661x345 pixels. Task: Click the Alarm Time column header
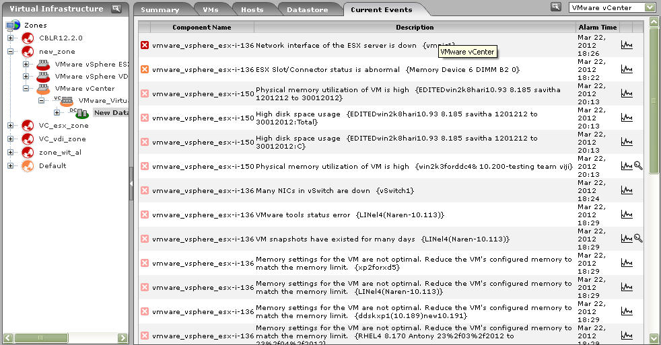pos(597,27)
